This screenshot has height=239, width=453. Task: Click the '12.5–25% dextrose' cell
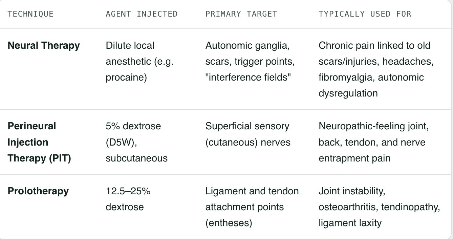coord(128,199)
